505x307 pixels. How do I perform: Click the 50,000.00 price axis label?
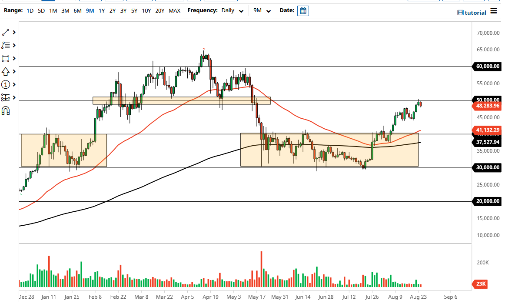(x=486, y=100)
